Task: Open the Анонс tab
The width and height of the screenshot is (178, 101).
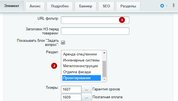Action: [35, 6]
